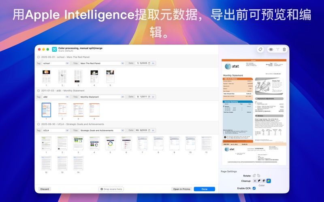Image resolution: width=324 pixels, height=202 pixels.
Task: Open the Tag dropdown showing school
Action: click(67, 63)
